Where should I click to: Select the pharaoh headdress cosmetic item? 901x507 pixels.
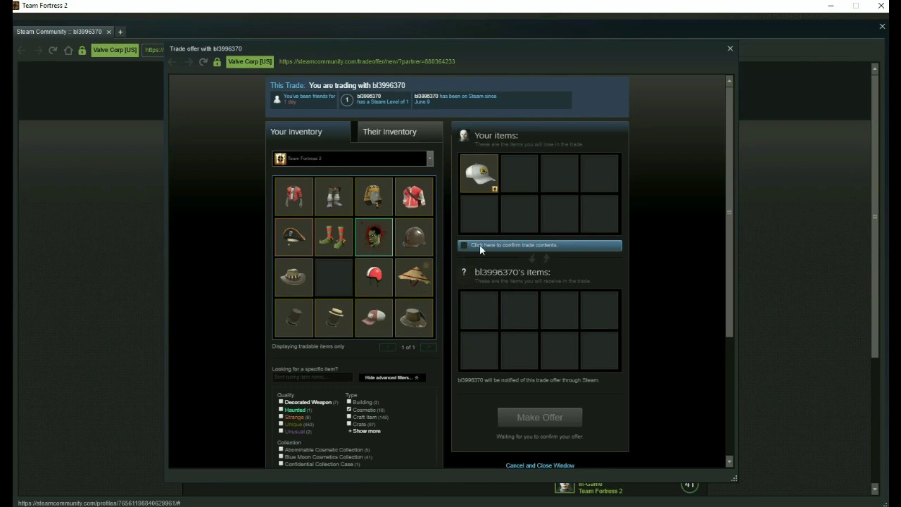(x=374, y=196)
